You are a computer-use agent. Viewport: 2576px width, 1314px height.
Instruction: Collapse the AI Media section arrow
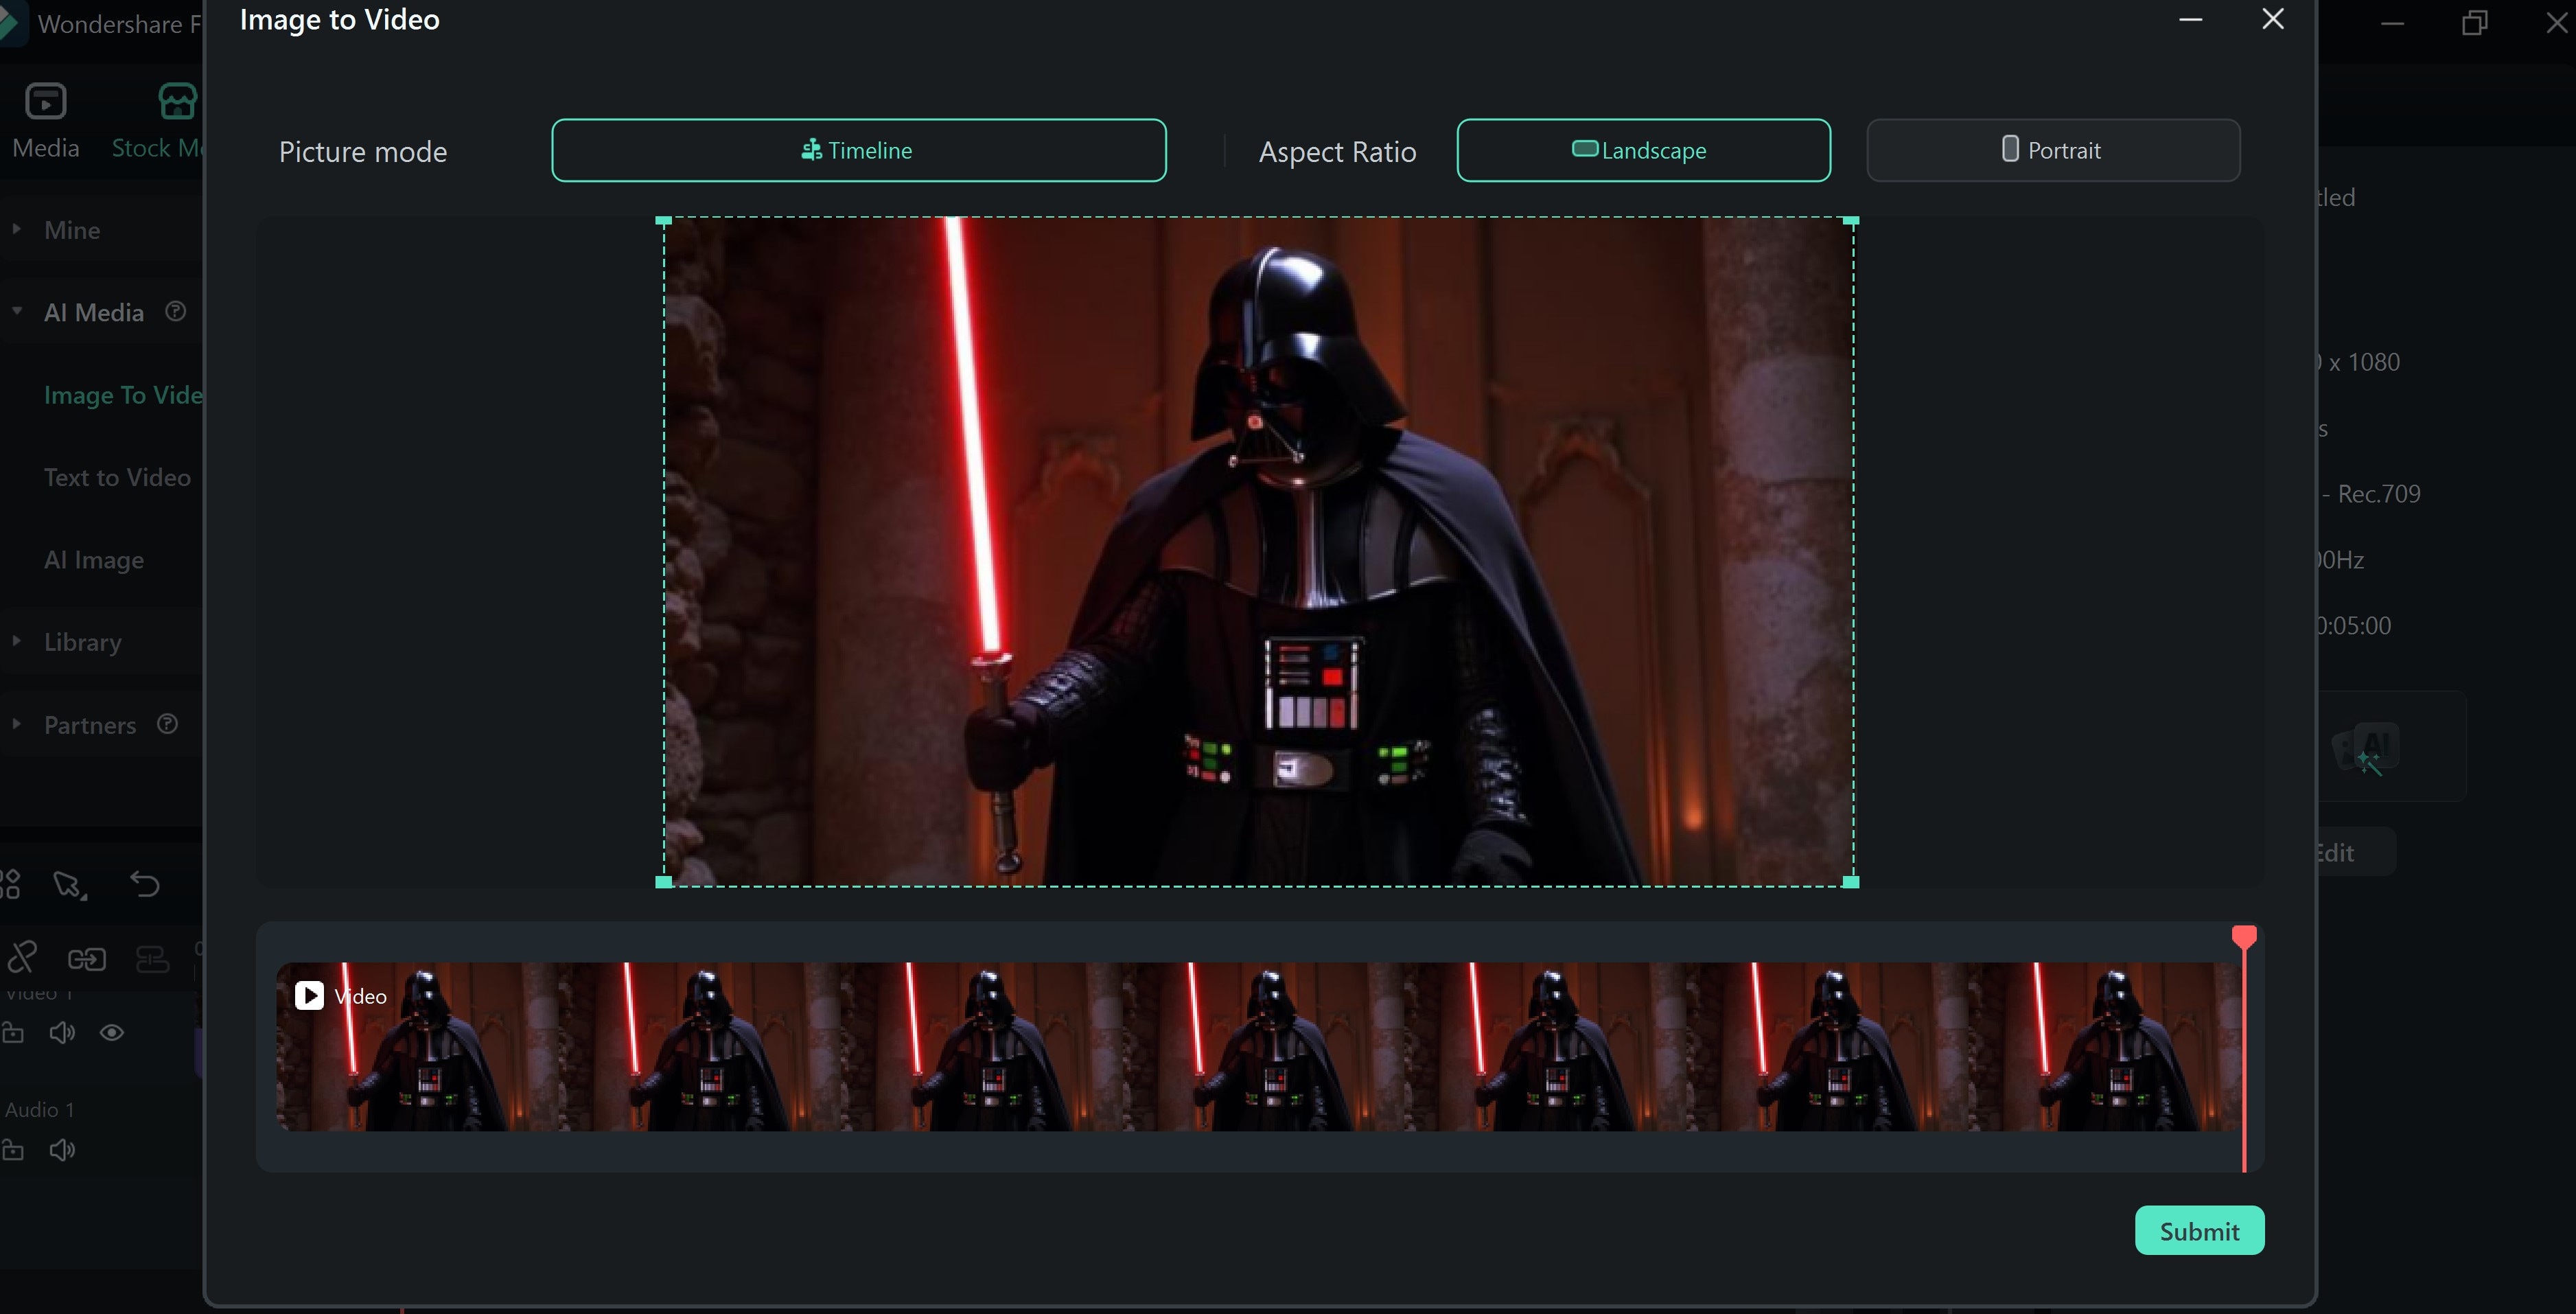tap(16, 311)
